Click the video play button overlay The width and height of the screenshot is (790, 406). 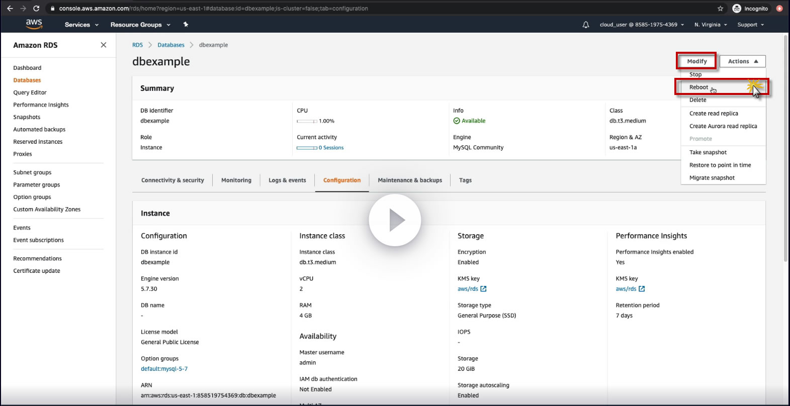tap(395, 220)
